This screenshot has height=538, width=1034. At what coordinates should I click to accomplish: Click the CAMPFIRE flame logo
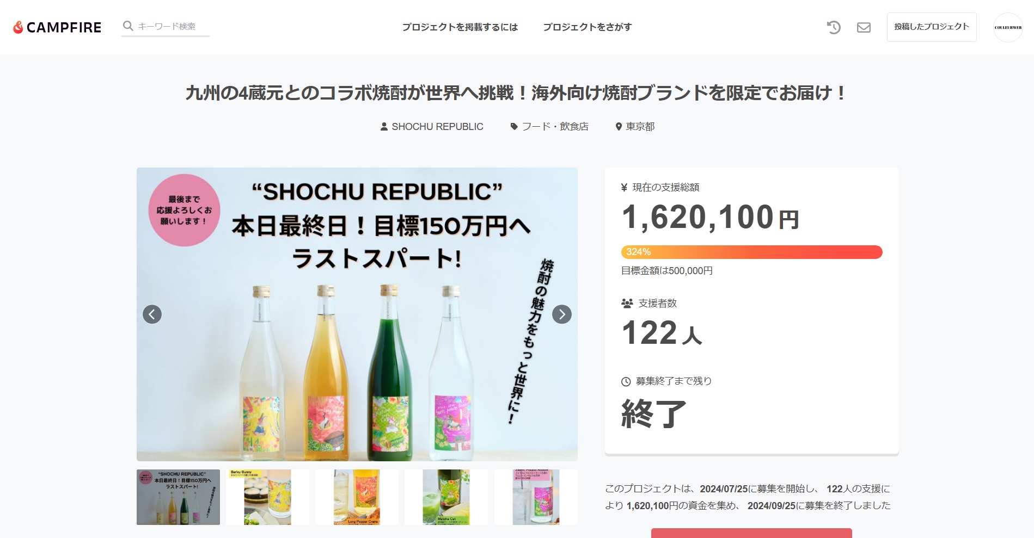pos(19,27)
